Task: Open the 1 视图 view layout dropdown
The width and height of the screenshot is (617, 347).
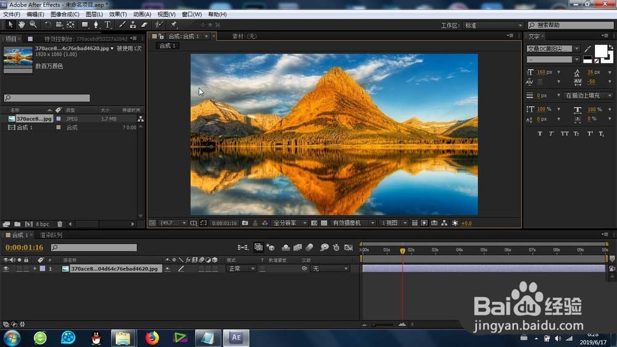Action: (x=394, y=223)
